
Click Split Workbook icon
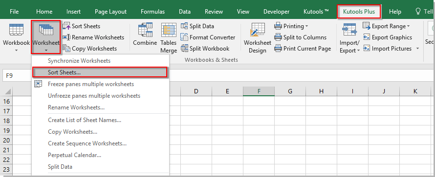point(184,48)
